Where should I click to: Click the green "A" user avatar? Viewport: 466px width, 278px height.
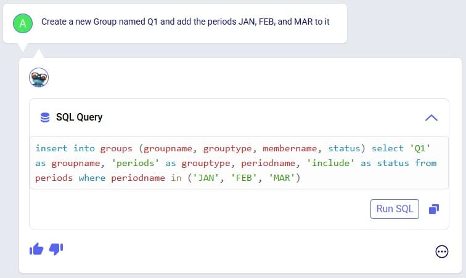tap(23, 23)
